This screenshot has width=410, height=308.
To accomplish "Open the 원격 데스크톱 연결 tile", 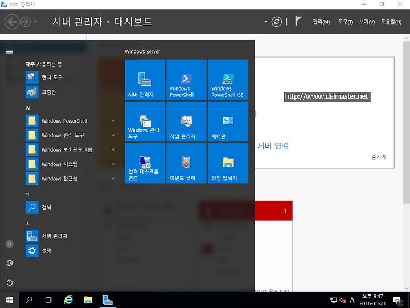I will click(x=145, y=163).
